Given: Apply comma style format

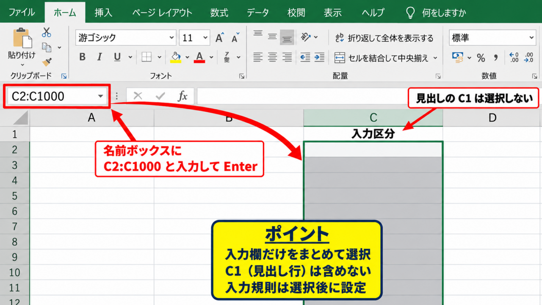Looking at the screenshot, I should (496, 58).
